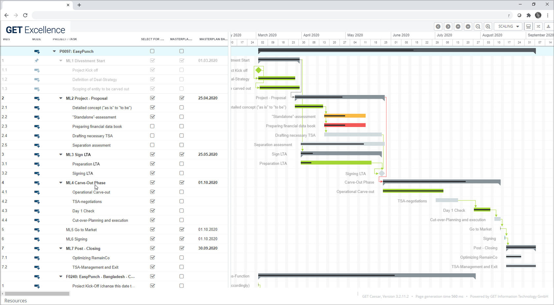Click the fit-to-window timeline icon
The height and width of the screenshot is (305, 554).
(528, 26)
